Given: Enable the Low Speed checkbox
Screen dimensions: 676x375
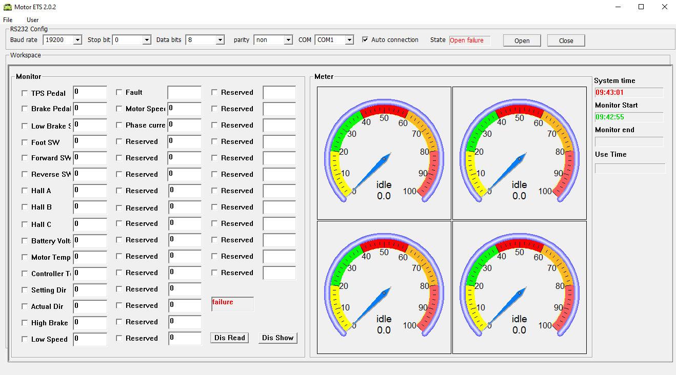Looking at the screenshot, I should coord(25,339).
